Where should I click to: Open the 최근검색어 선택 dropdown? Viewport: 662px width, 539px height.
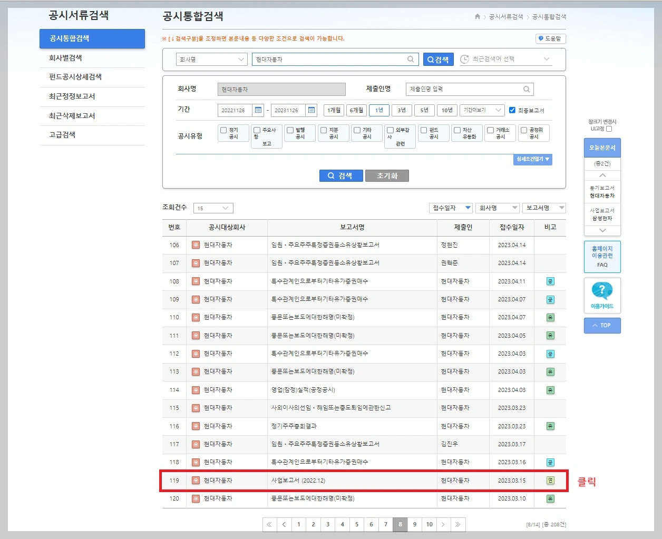[x=506, y=60]
